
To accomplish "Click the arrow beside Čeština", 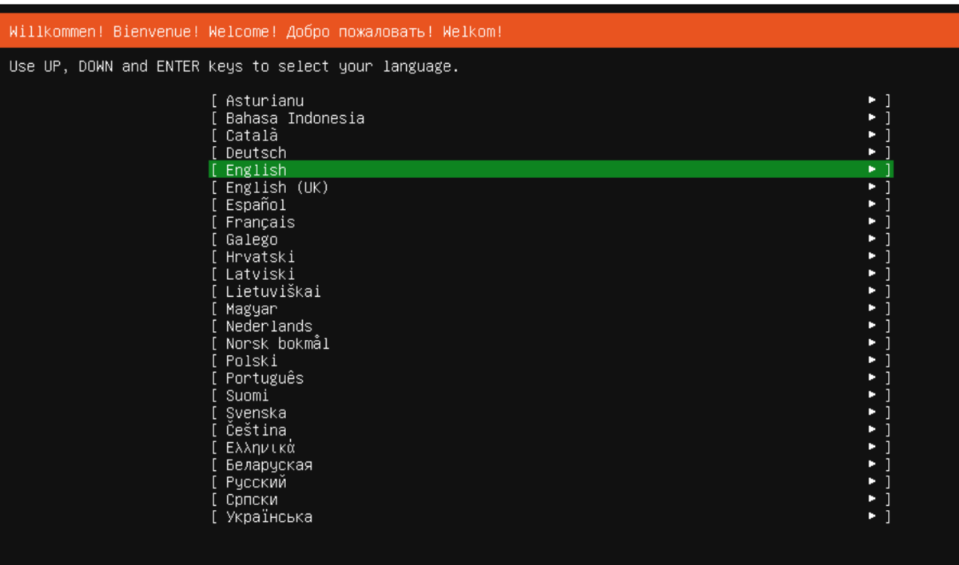I will [x=873, y=430].
